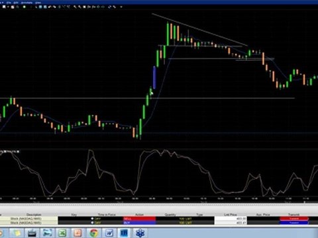Open the blue snowflake taskbar app
318x238 pixels.
(x=140, y=233)
